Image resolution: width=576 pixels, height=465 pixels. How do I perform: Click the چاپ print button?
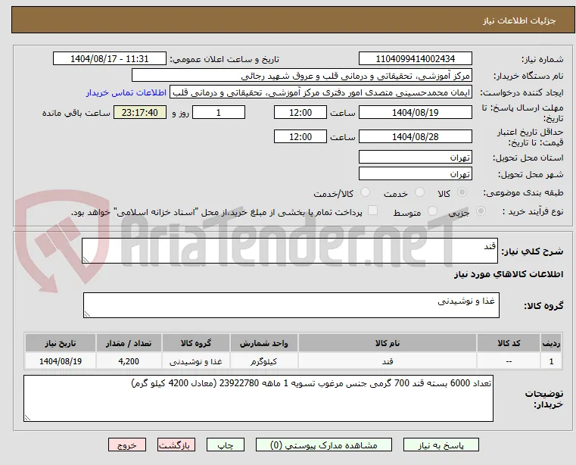[x=226, y=445]
